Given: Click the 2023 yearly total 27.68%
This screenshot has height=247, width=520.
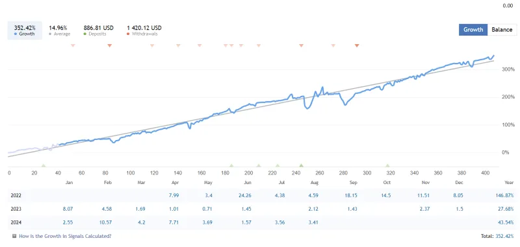Looking at the screenshot, I should click(x=506, y=209).
